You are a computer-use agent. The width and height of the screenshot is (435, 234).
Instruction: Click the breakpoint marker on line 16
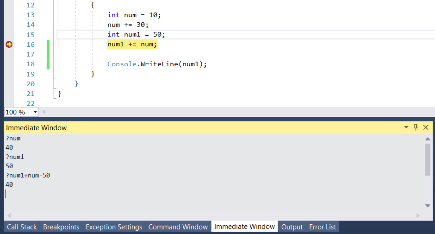click(x=9, y=44)
